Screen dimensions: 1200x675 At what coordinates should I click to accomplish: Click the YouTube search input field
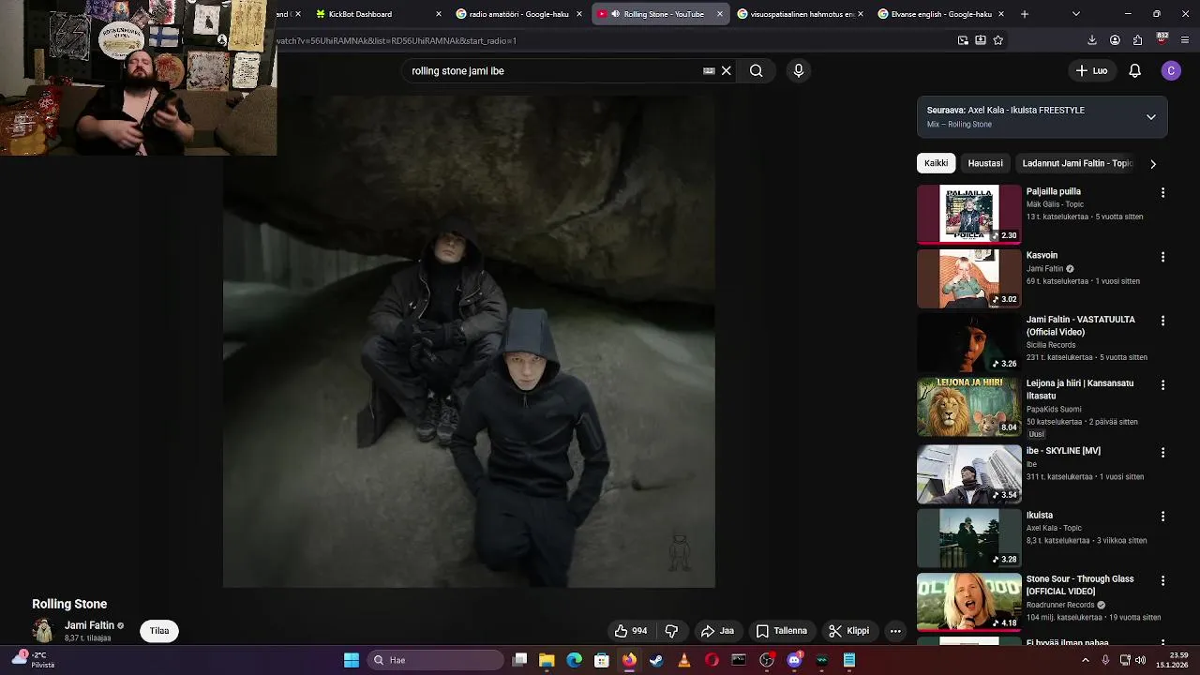(x=553, y=70)
